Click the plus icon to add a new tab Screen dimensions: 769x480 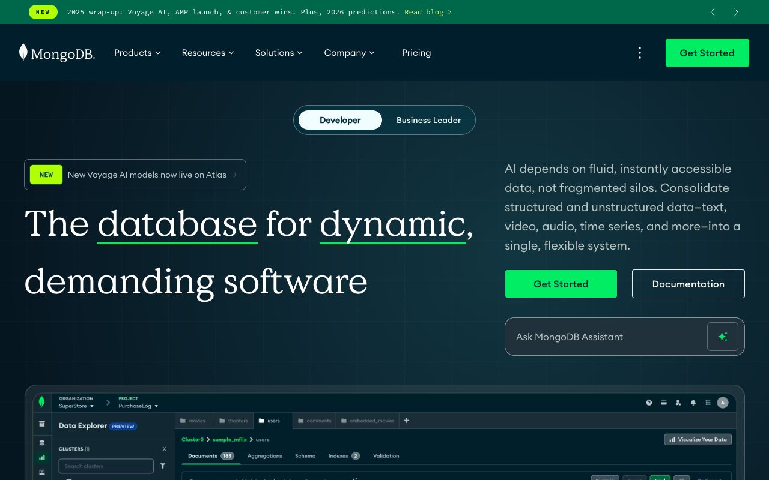click(x=407, y=421)
